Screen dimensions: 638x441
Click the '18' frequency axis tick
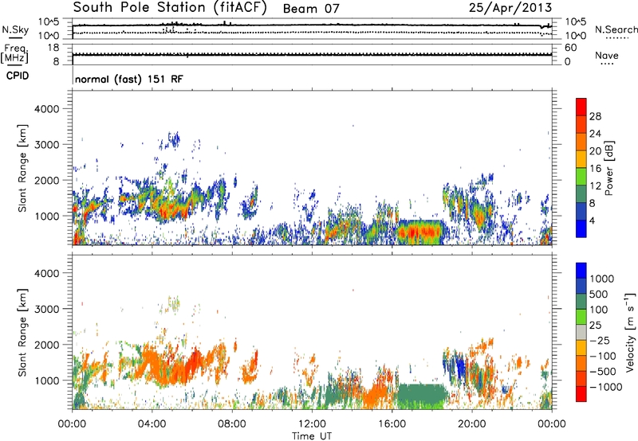coord(53,47)
